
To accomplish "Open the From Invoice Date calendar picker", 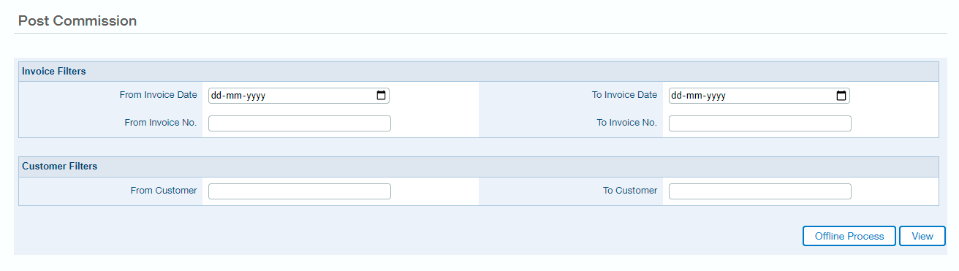I will [381, 96].
